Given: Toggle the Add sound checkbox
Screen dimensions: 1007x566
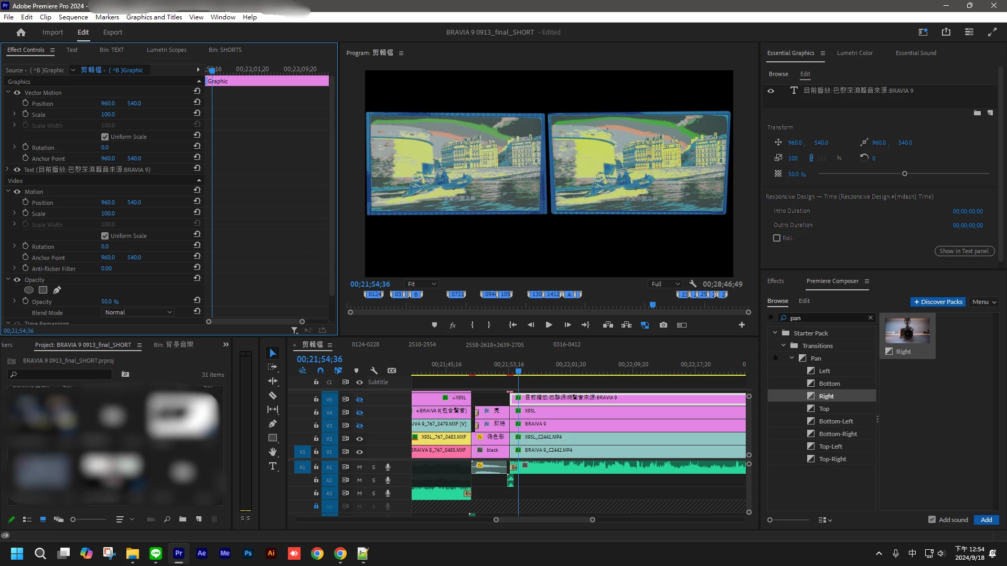Looking at the screenshot, I should (x=931, y=519).
